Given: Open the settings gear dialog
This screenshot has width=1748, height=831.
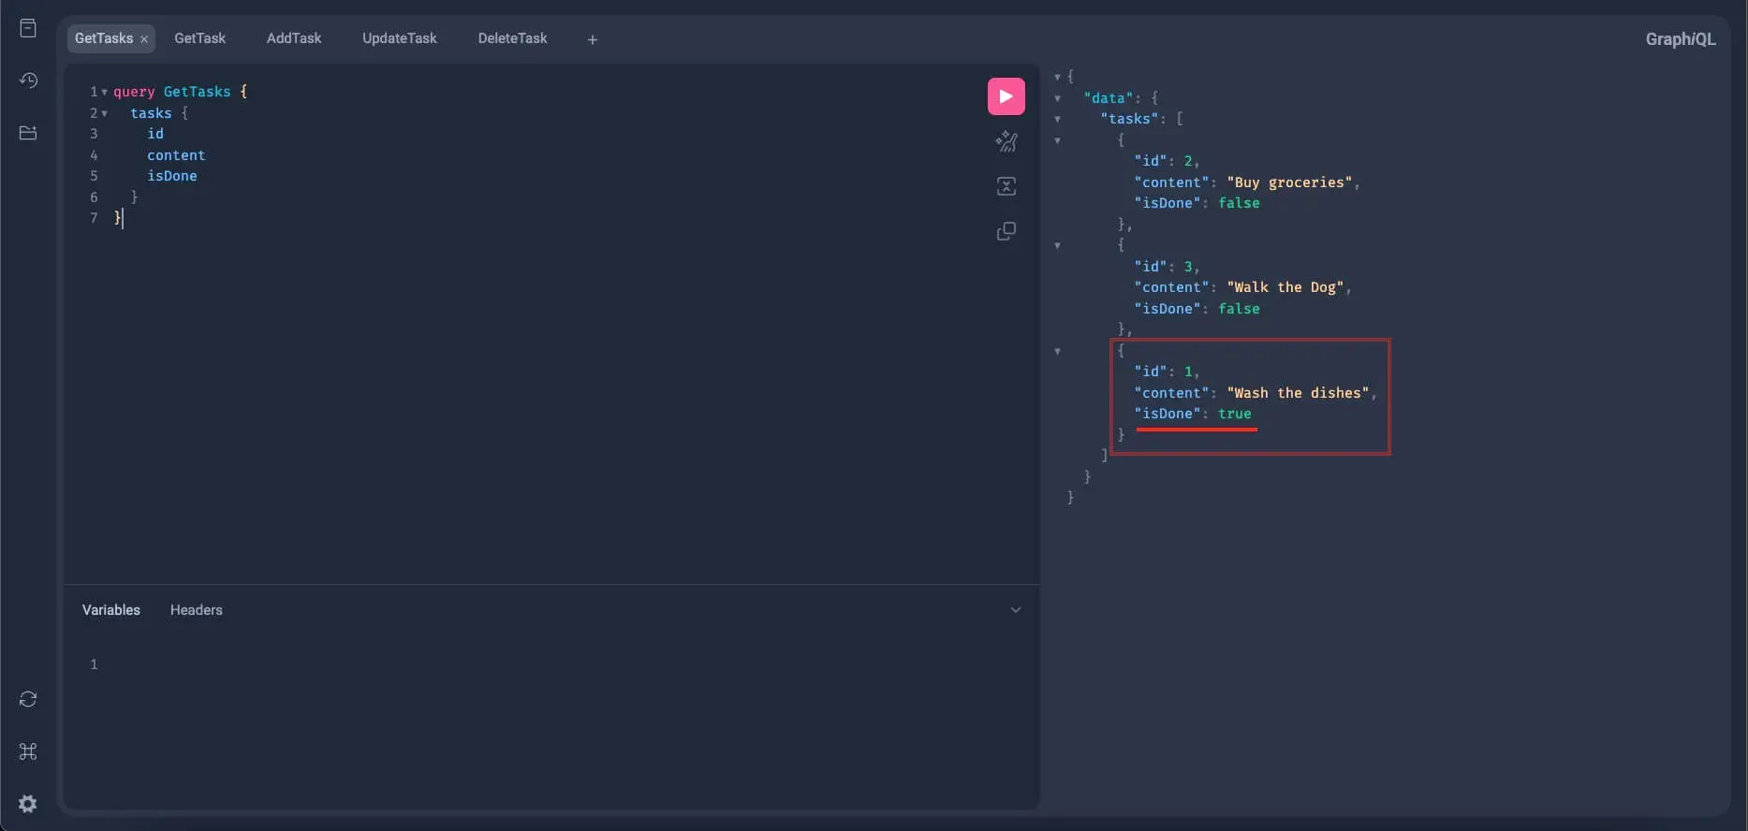Looking at the screenshot, I should click(28, 804).
